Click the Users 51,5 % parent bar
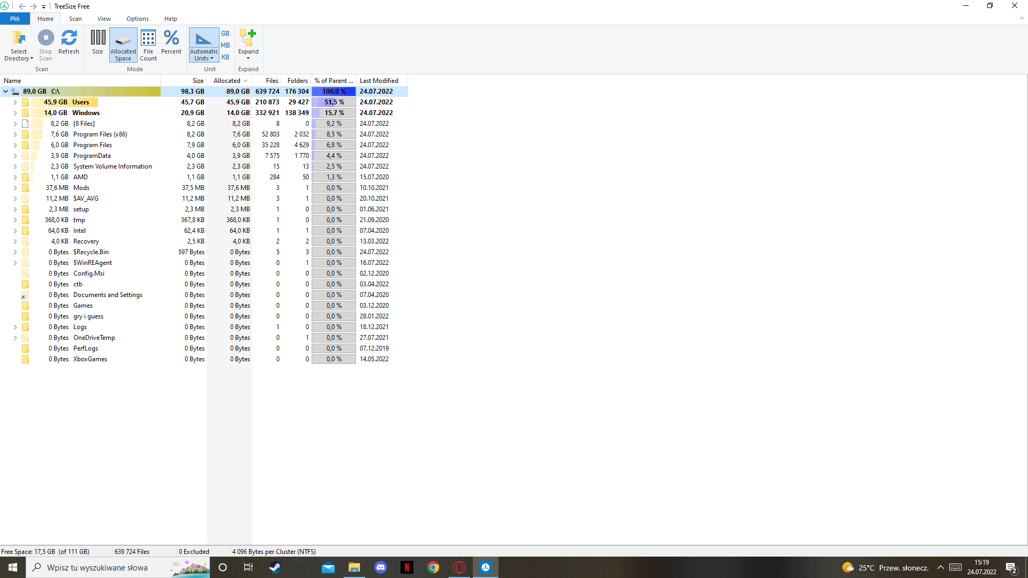 coord(334,102)
